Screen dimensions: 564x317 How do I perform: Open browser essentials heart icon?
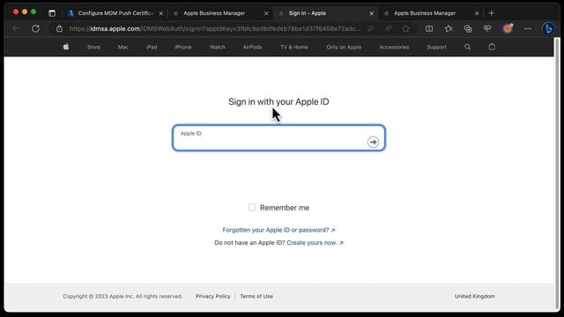point(487,29)
